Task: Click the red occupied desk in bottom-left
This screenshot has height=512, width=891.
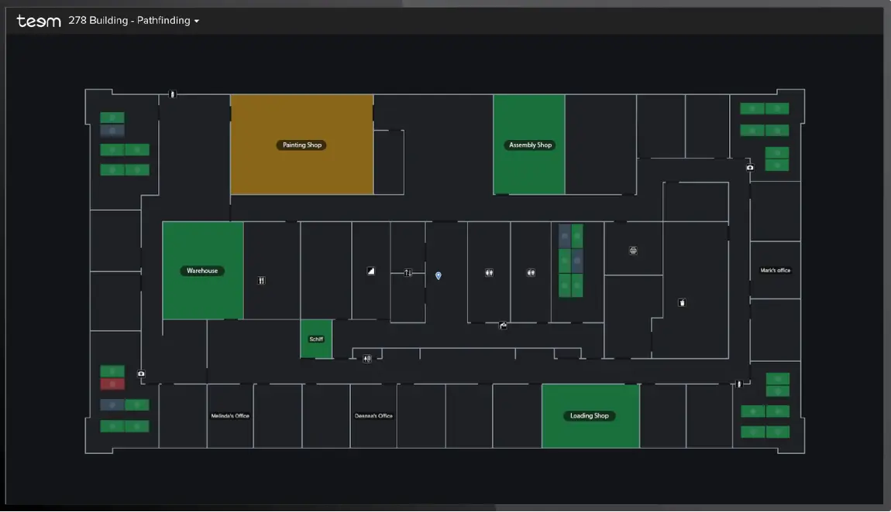Action: (x=112, y=384)
